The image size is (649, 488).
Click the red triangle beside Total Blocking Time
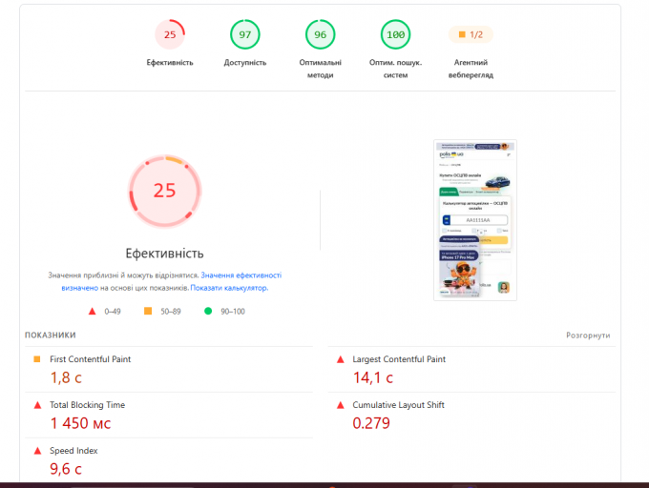tap(37, 405)
